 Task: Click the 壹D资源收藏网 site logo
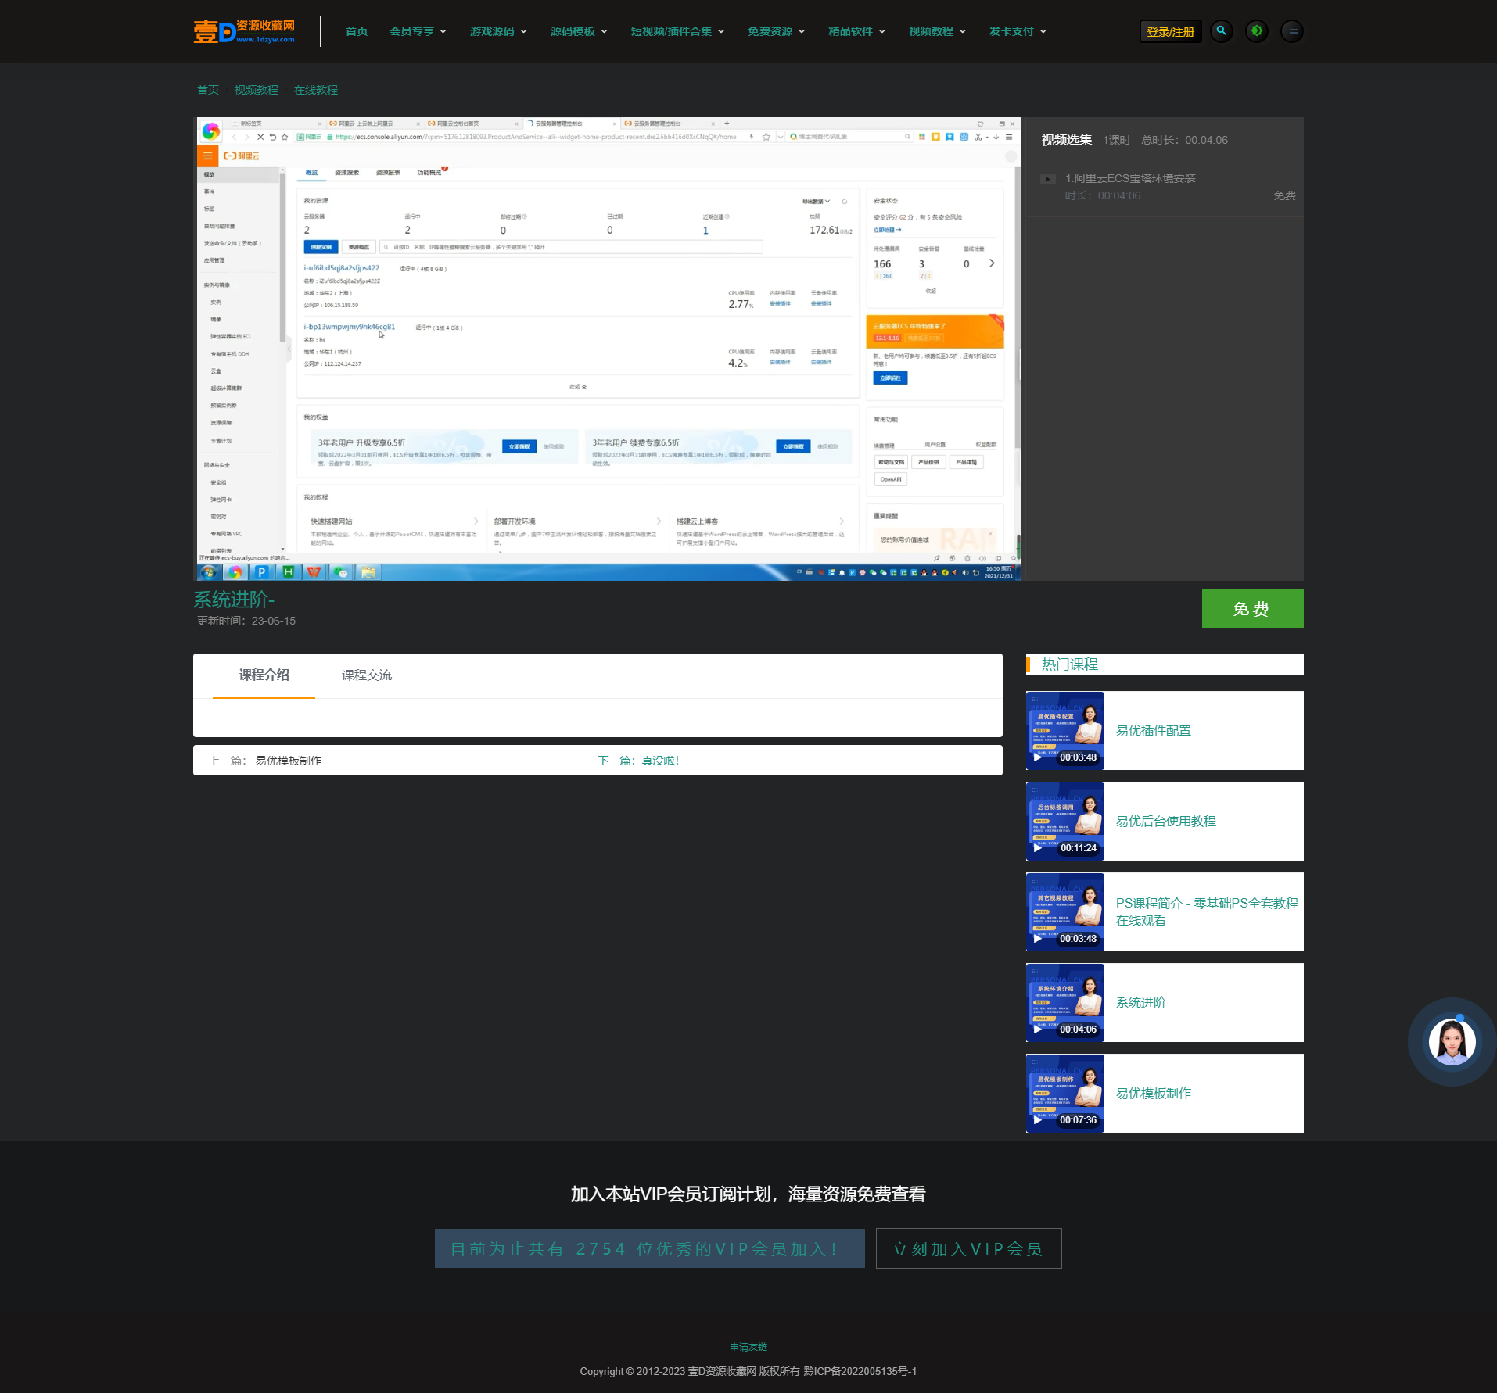(244, 31)
